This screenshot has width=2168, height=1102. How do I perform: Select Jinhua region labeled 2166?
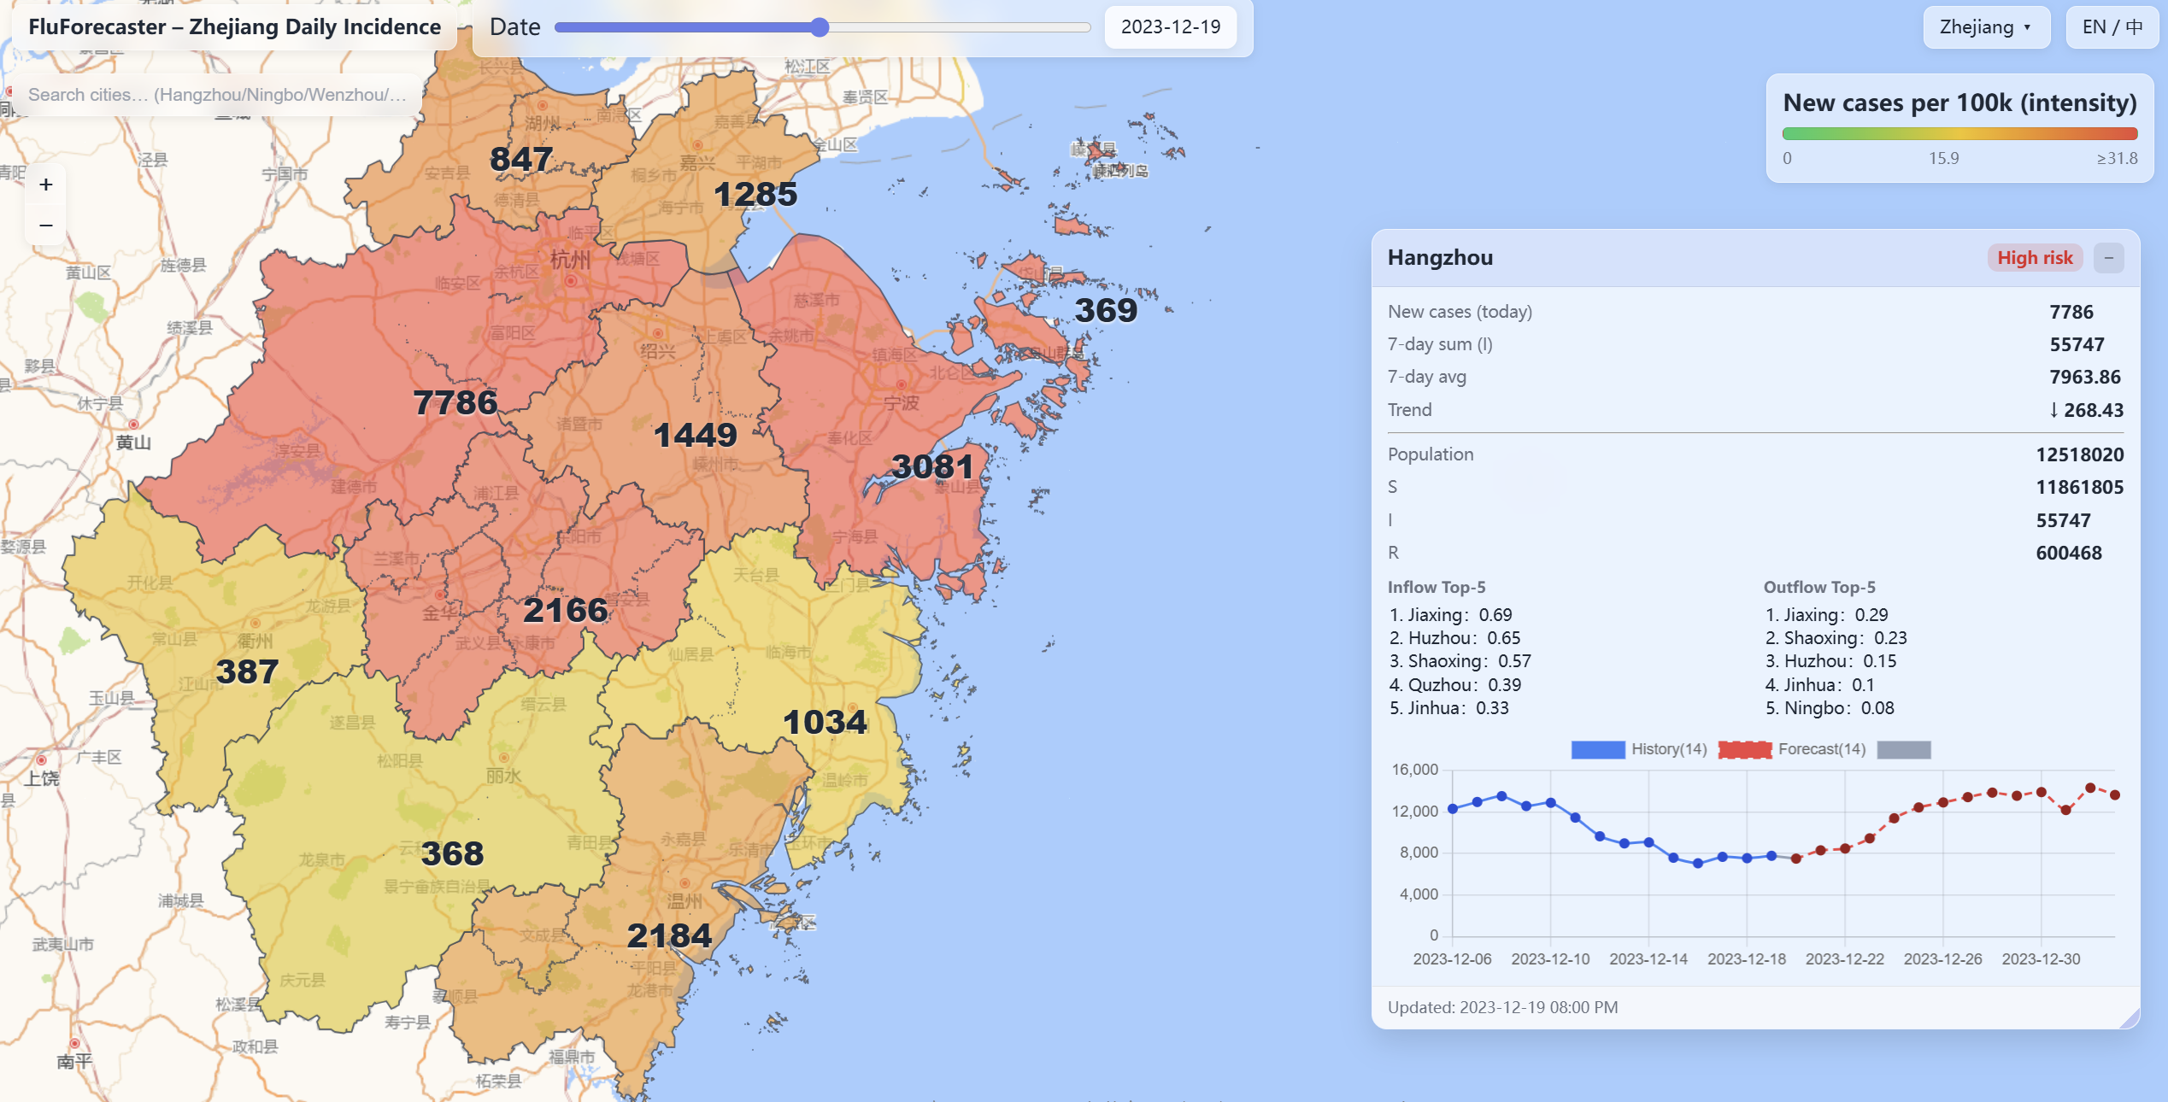click(x=566, y=610)
